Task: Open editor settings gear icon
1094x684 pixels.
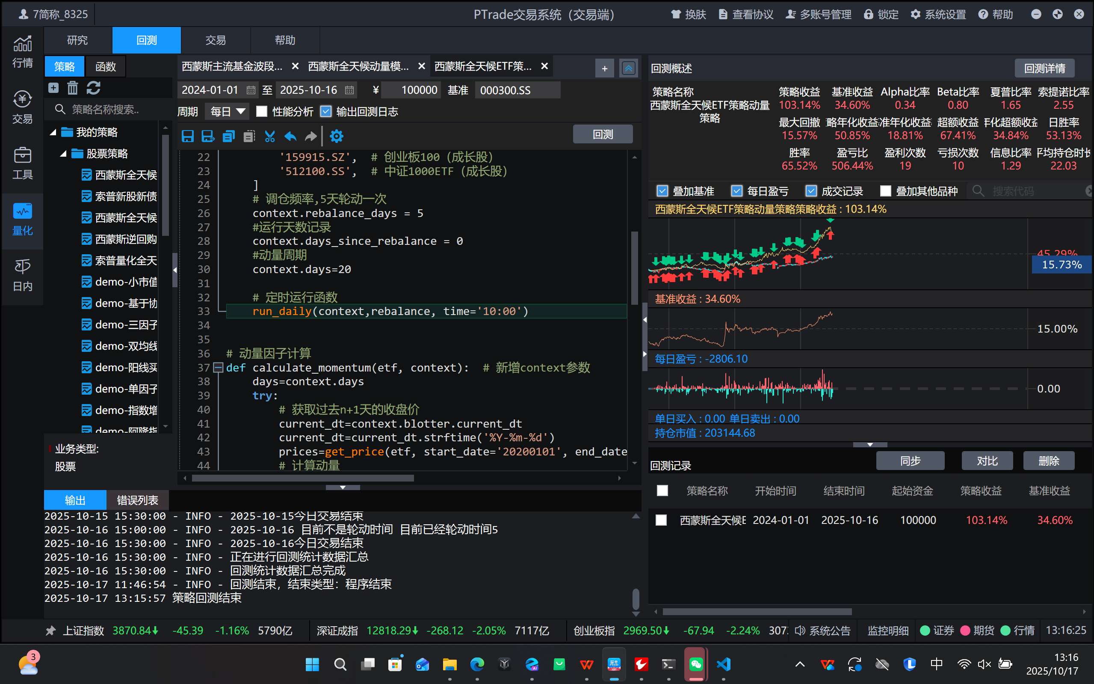Action: click(x=337, y=136)
